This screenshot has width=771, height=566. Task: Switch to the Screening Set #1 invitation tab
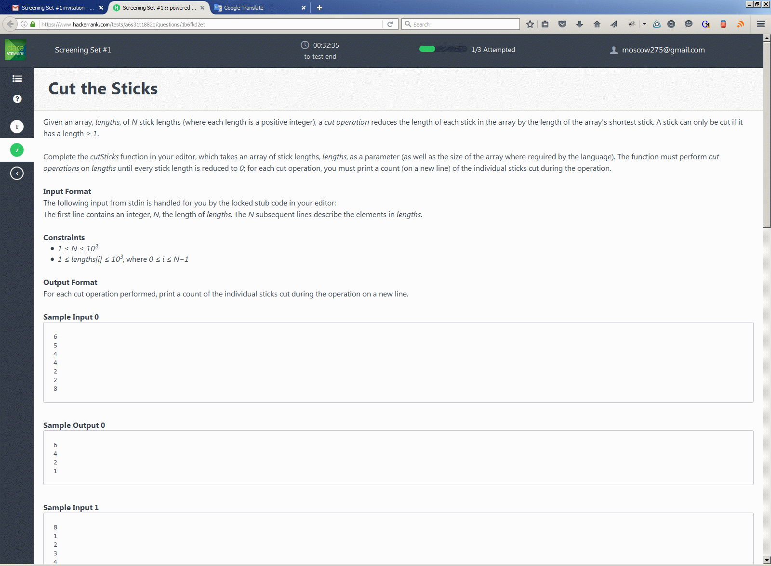(58, 8)
